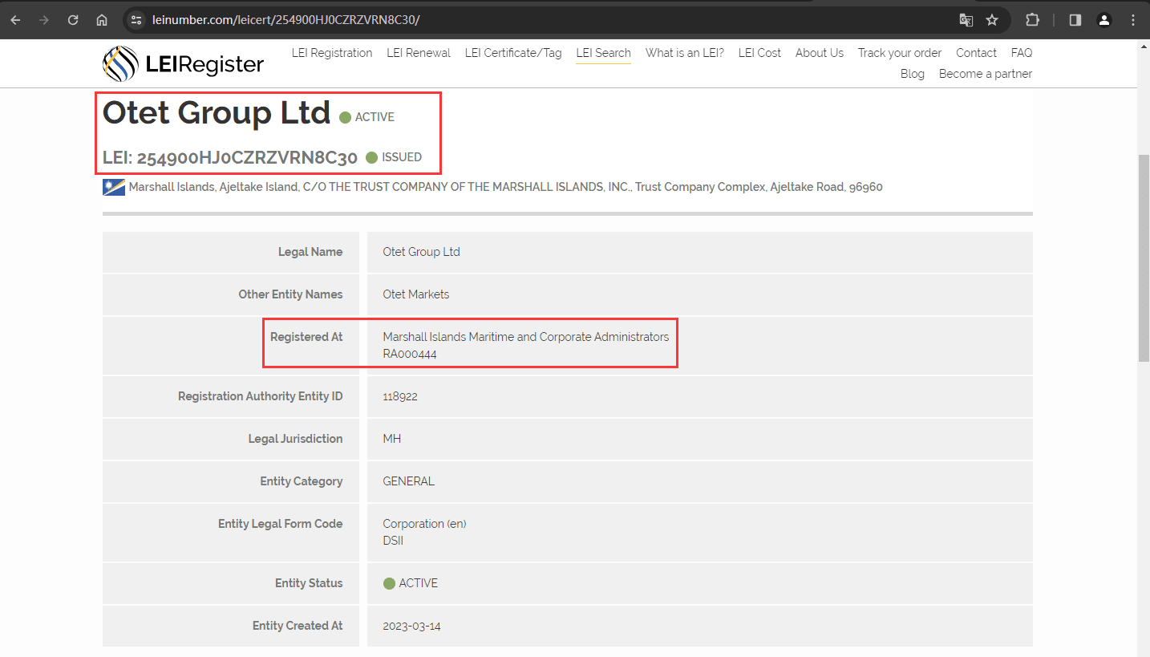Image resolution: width=1150 pixels, height=657 pixels.
Task: Toggle the browser side panel icon
Action: click(x=1075, y=20)
